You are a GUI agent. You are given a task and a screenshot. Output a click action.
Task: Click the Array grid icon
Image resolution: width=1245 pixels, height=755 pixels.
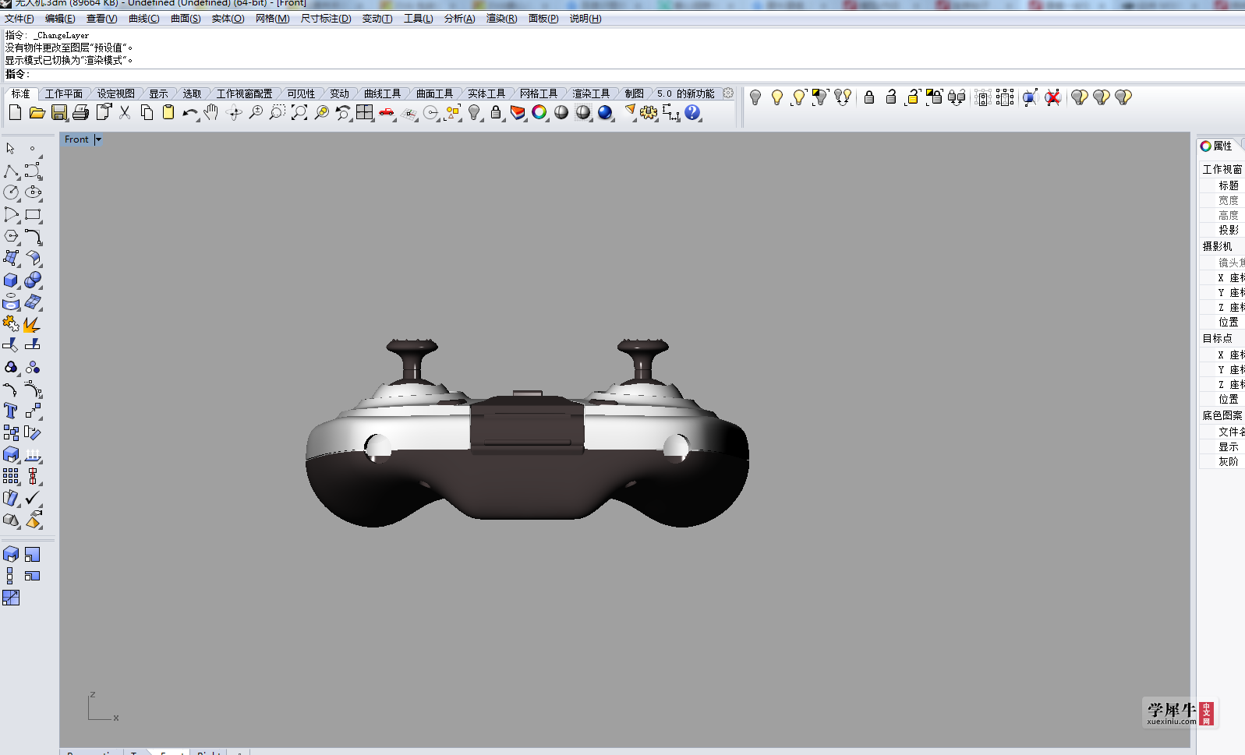(x=11, y=476)
